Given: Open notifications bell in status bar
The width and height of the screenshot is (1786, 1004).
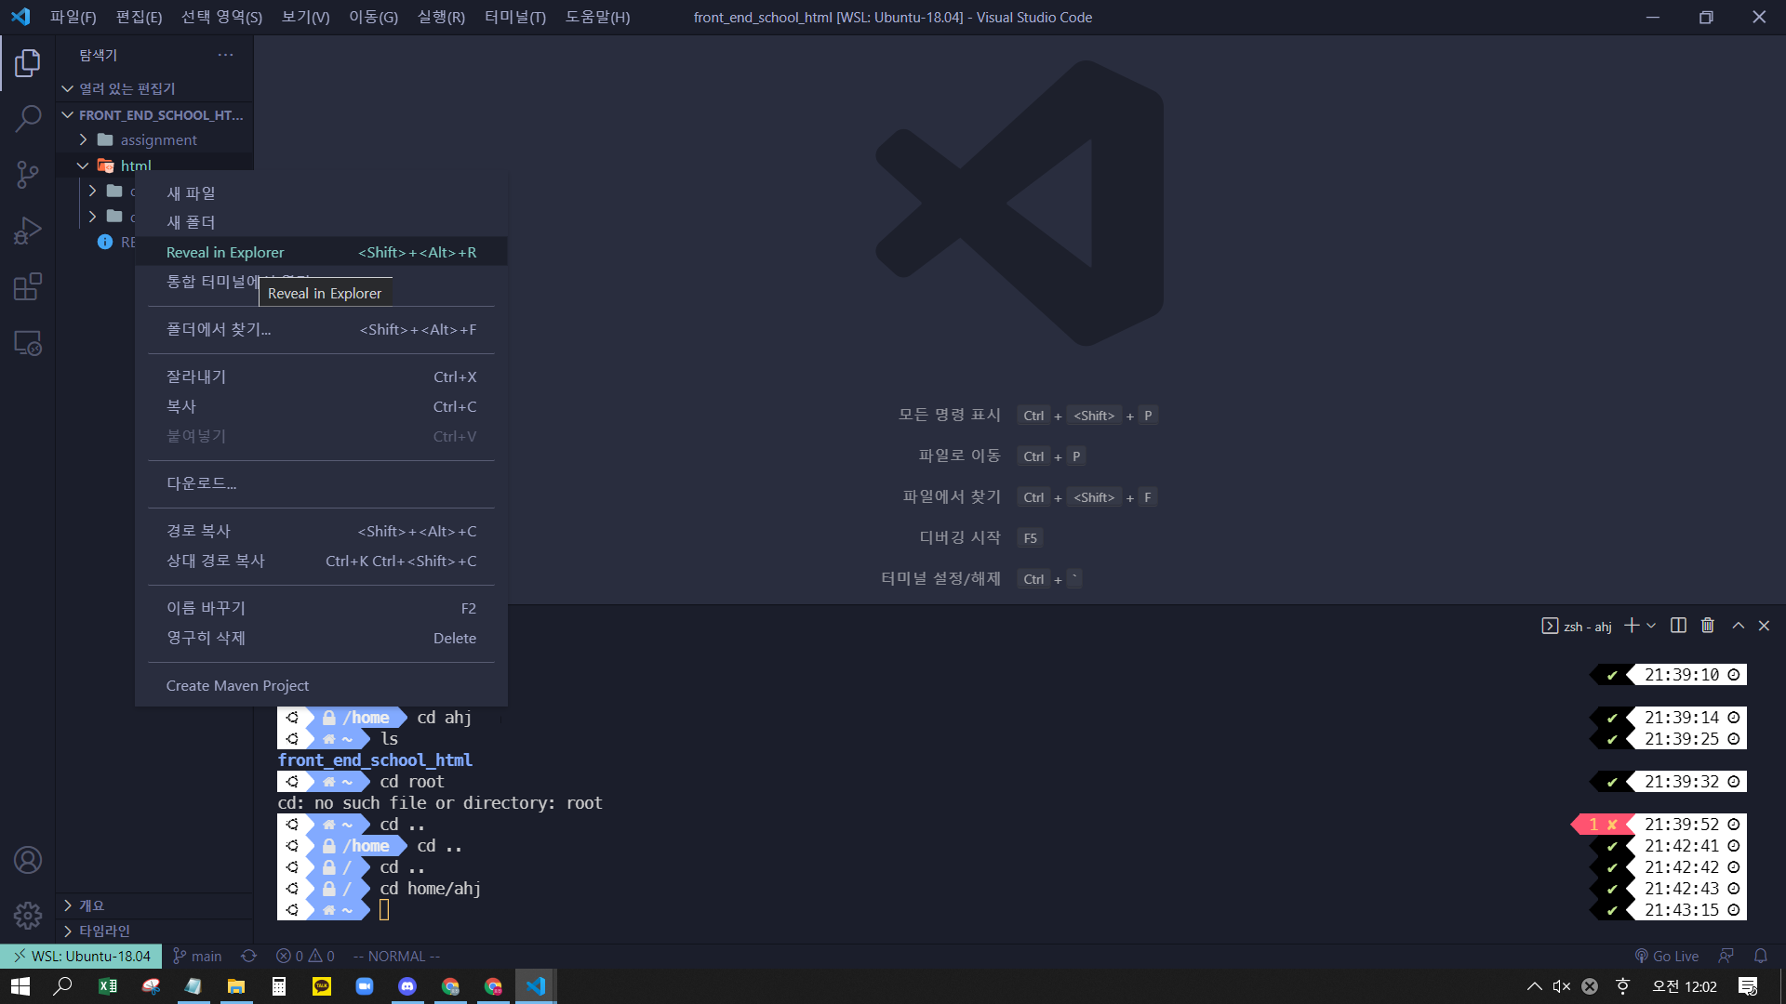Looking at the screenshot, I should click(1760, 956).
